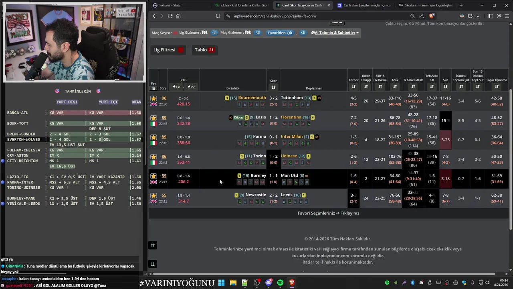
Task: Toggle favorite star for Bournemouth vs Tottenham
Action: tap(153, 98)
